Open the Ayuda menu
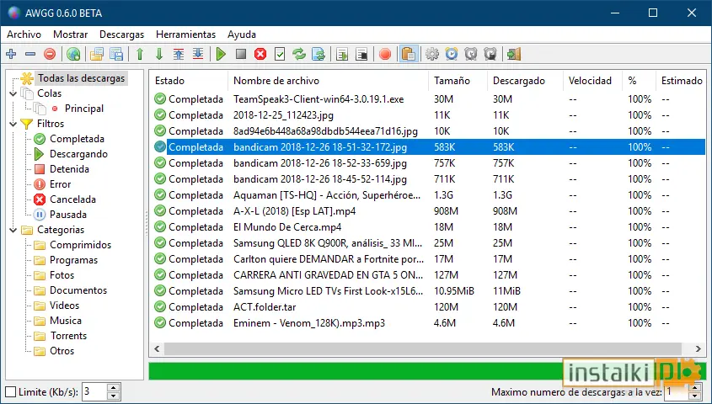This screenshot has width=712, height=404. (242, 35)
